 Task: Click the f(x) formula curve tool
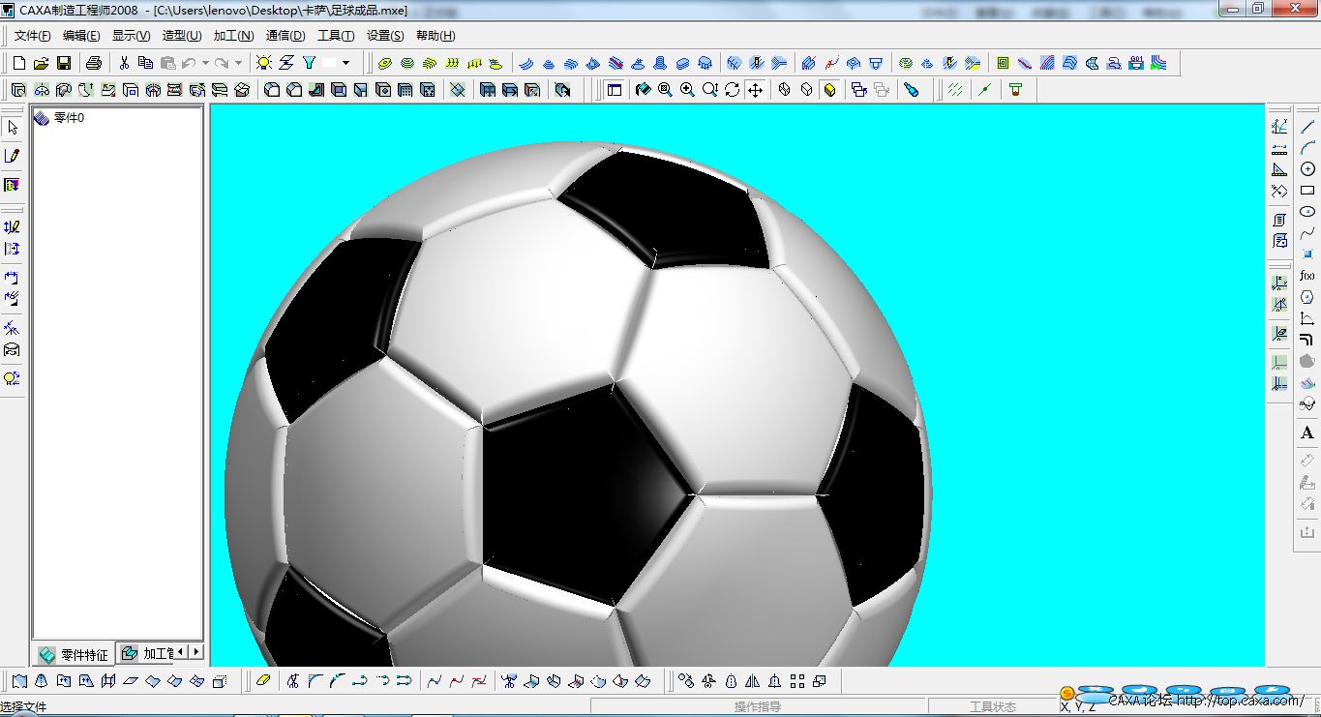1307,275
